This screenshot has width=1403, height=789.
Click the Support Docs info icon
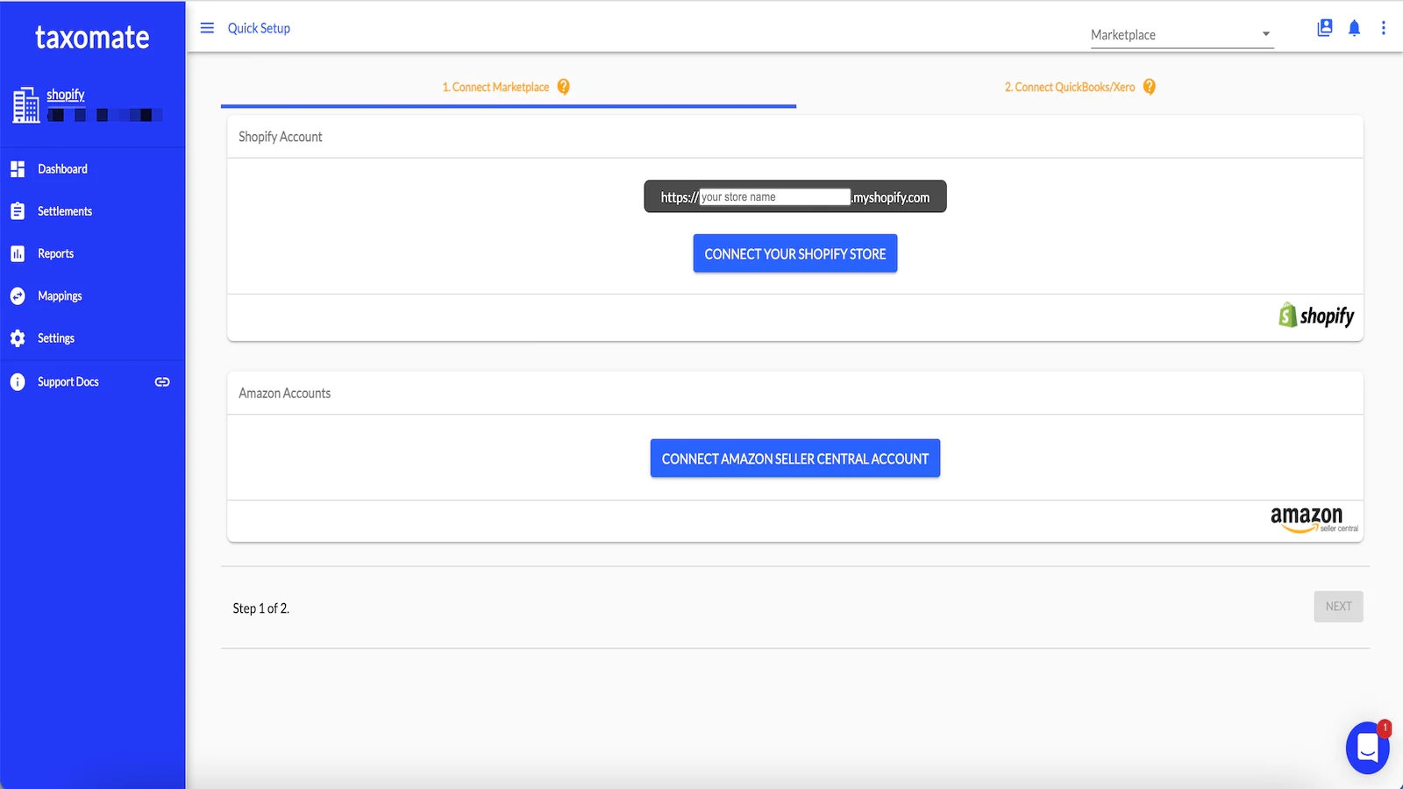point(18,382)
